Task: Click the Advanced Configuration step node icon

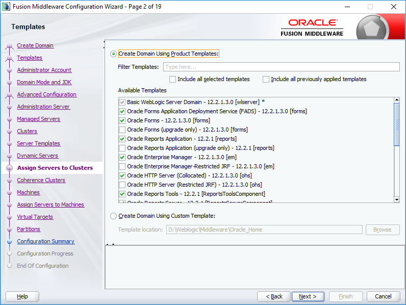Action: pyautogui.click(x=10, y=95)
